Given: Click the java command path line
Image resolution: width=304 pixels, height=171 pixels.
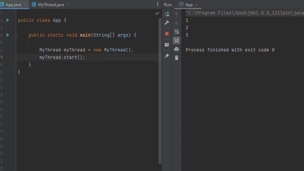Looking at the screenshot, I should tap(245, 13).
